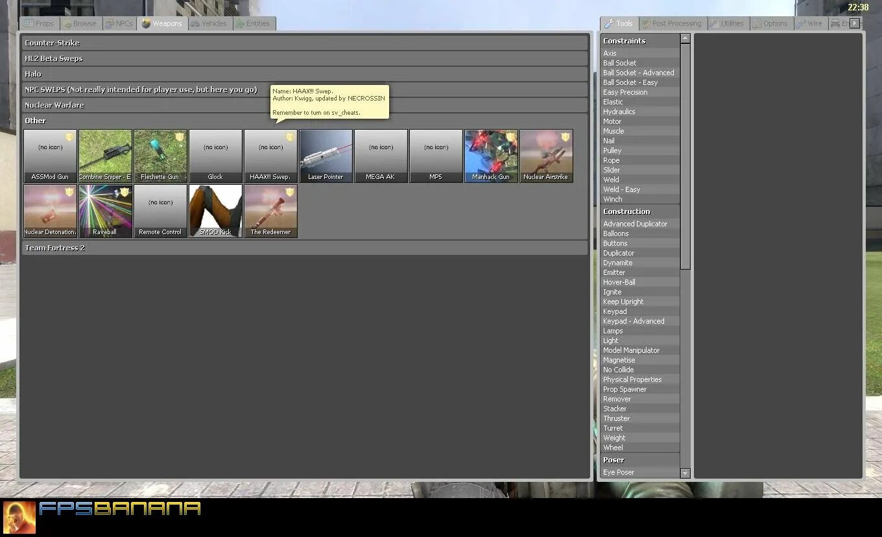Select the MEGA AK weapon

(x=381, y=156)
